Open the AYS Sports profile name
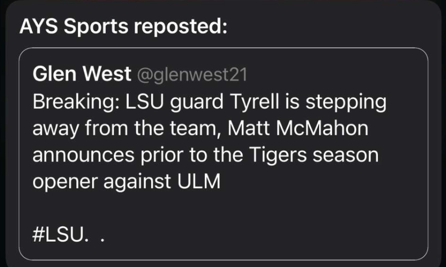 click(74, 27)
